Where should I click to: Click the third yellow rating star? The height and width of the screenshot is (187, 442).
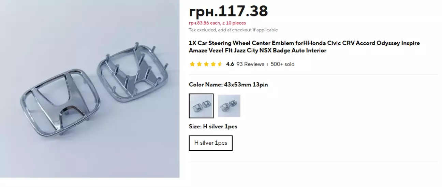[x=206, y=64]
